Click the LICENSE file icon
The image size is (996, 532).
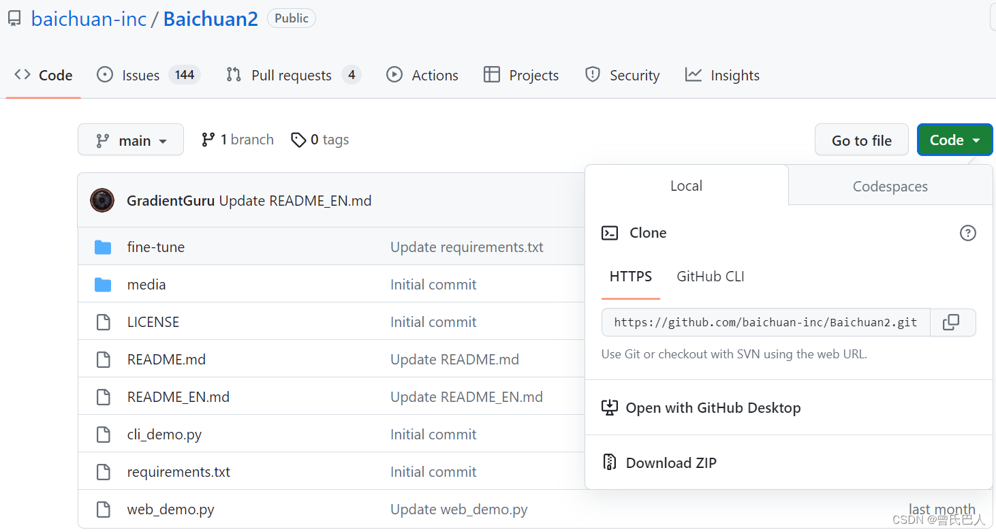pos(103,322)
